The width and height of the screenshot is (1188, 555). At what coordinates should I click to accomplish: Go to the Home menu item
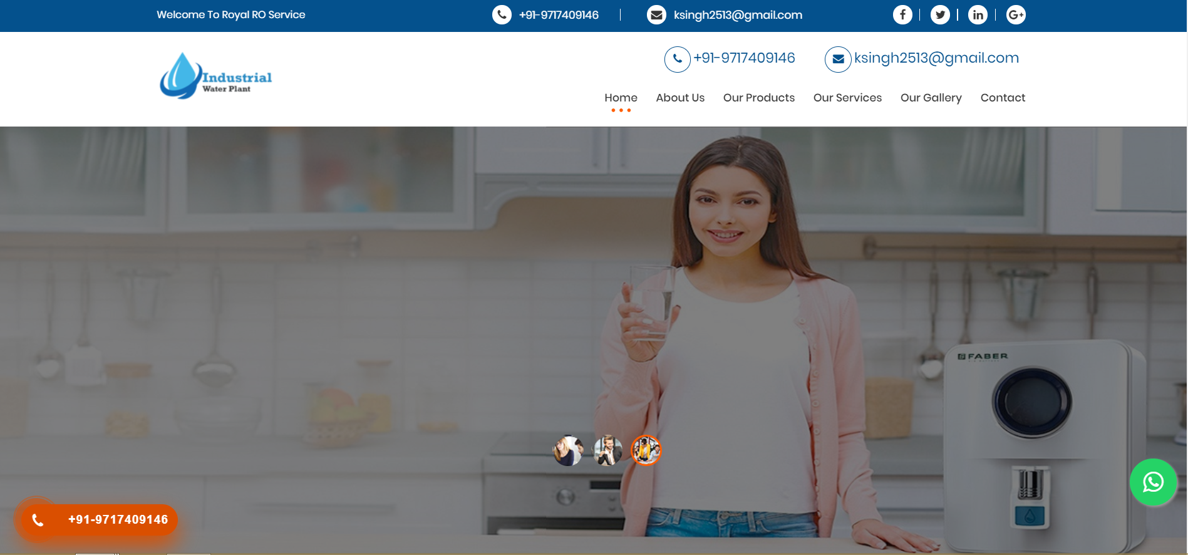pyautogui.click(x=621, y=98)
